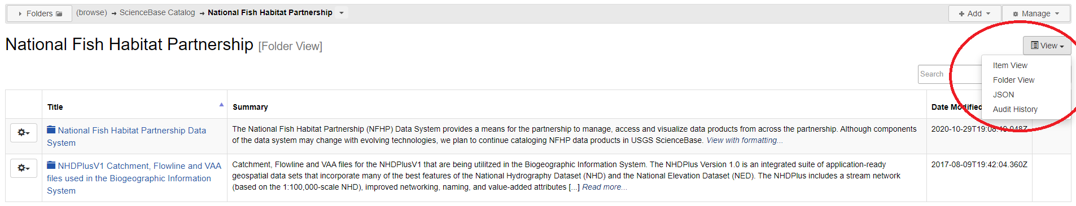
Task: Focus the Search input field
Action: (950, 74)
